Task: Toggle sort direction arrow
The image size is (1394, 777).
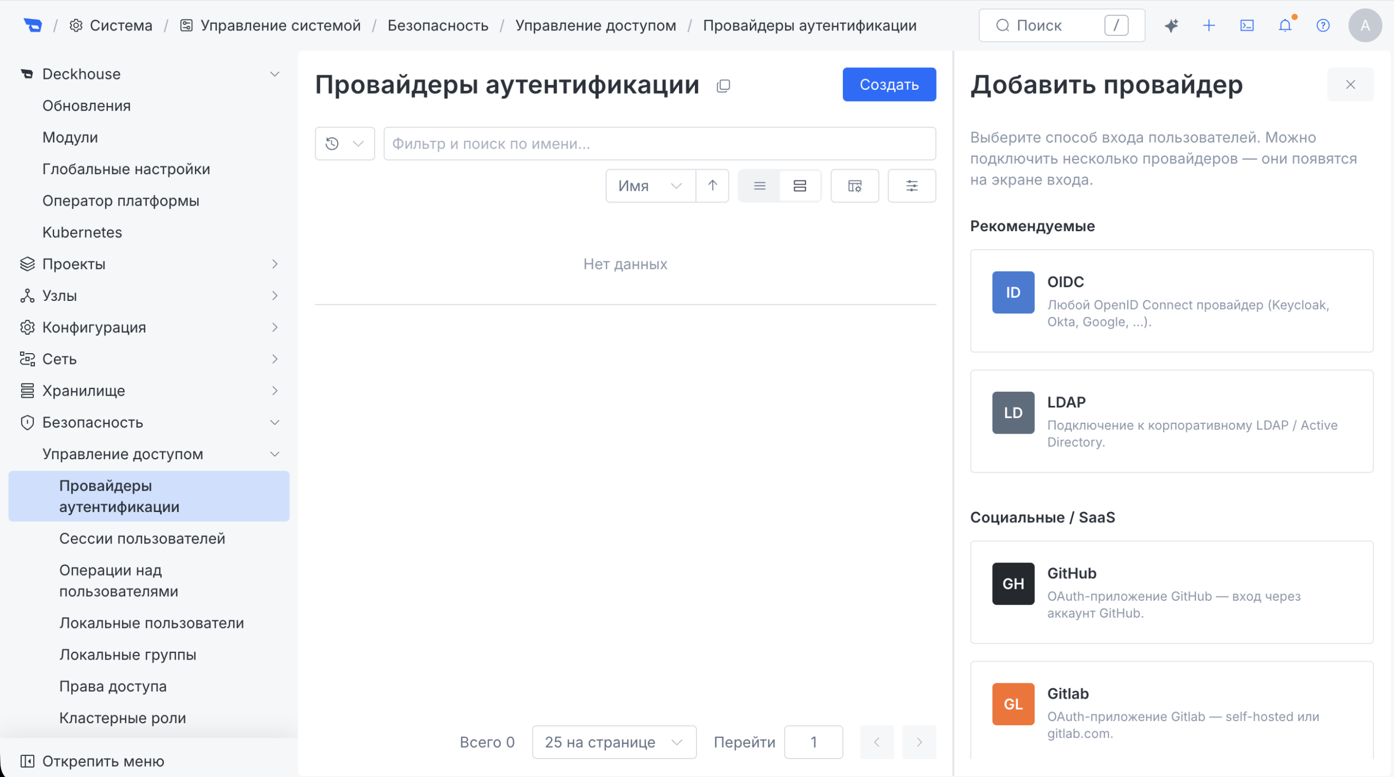Action: (712, 186)
